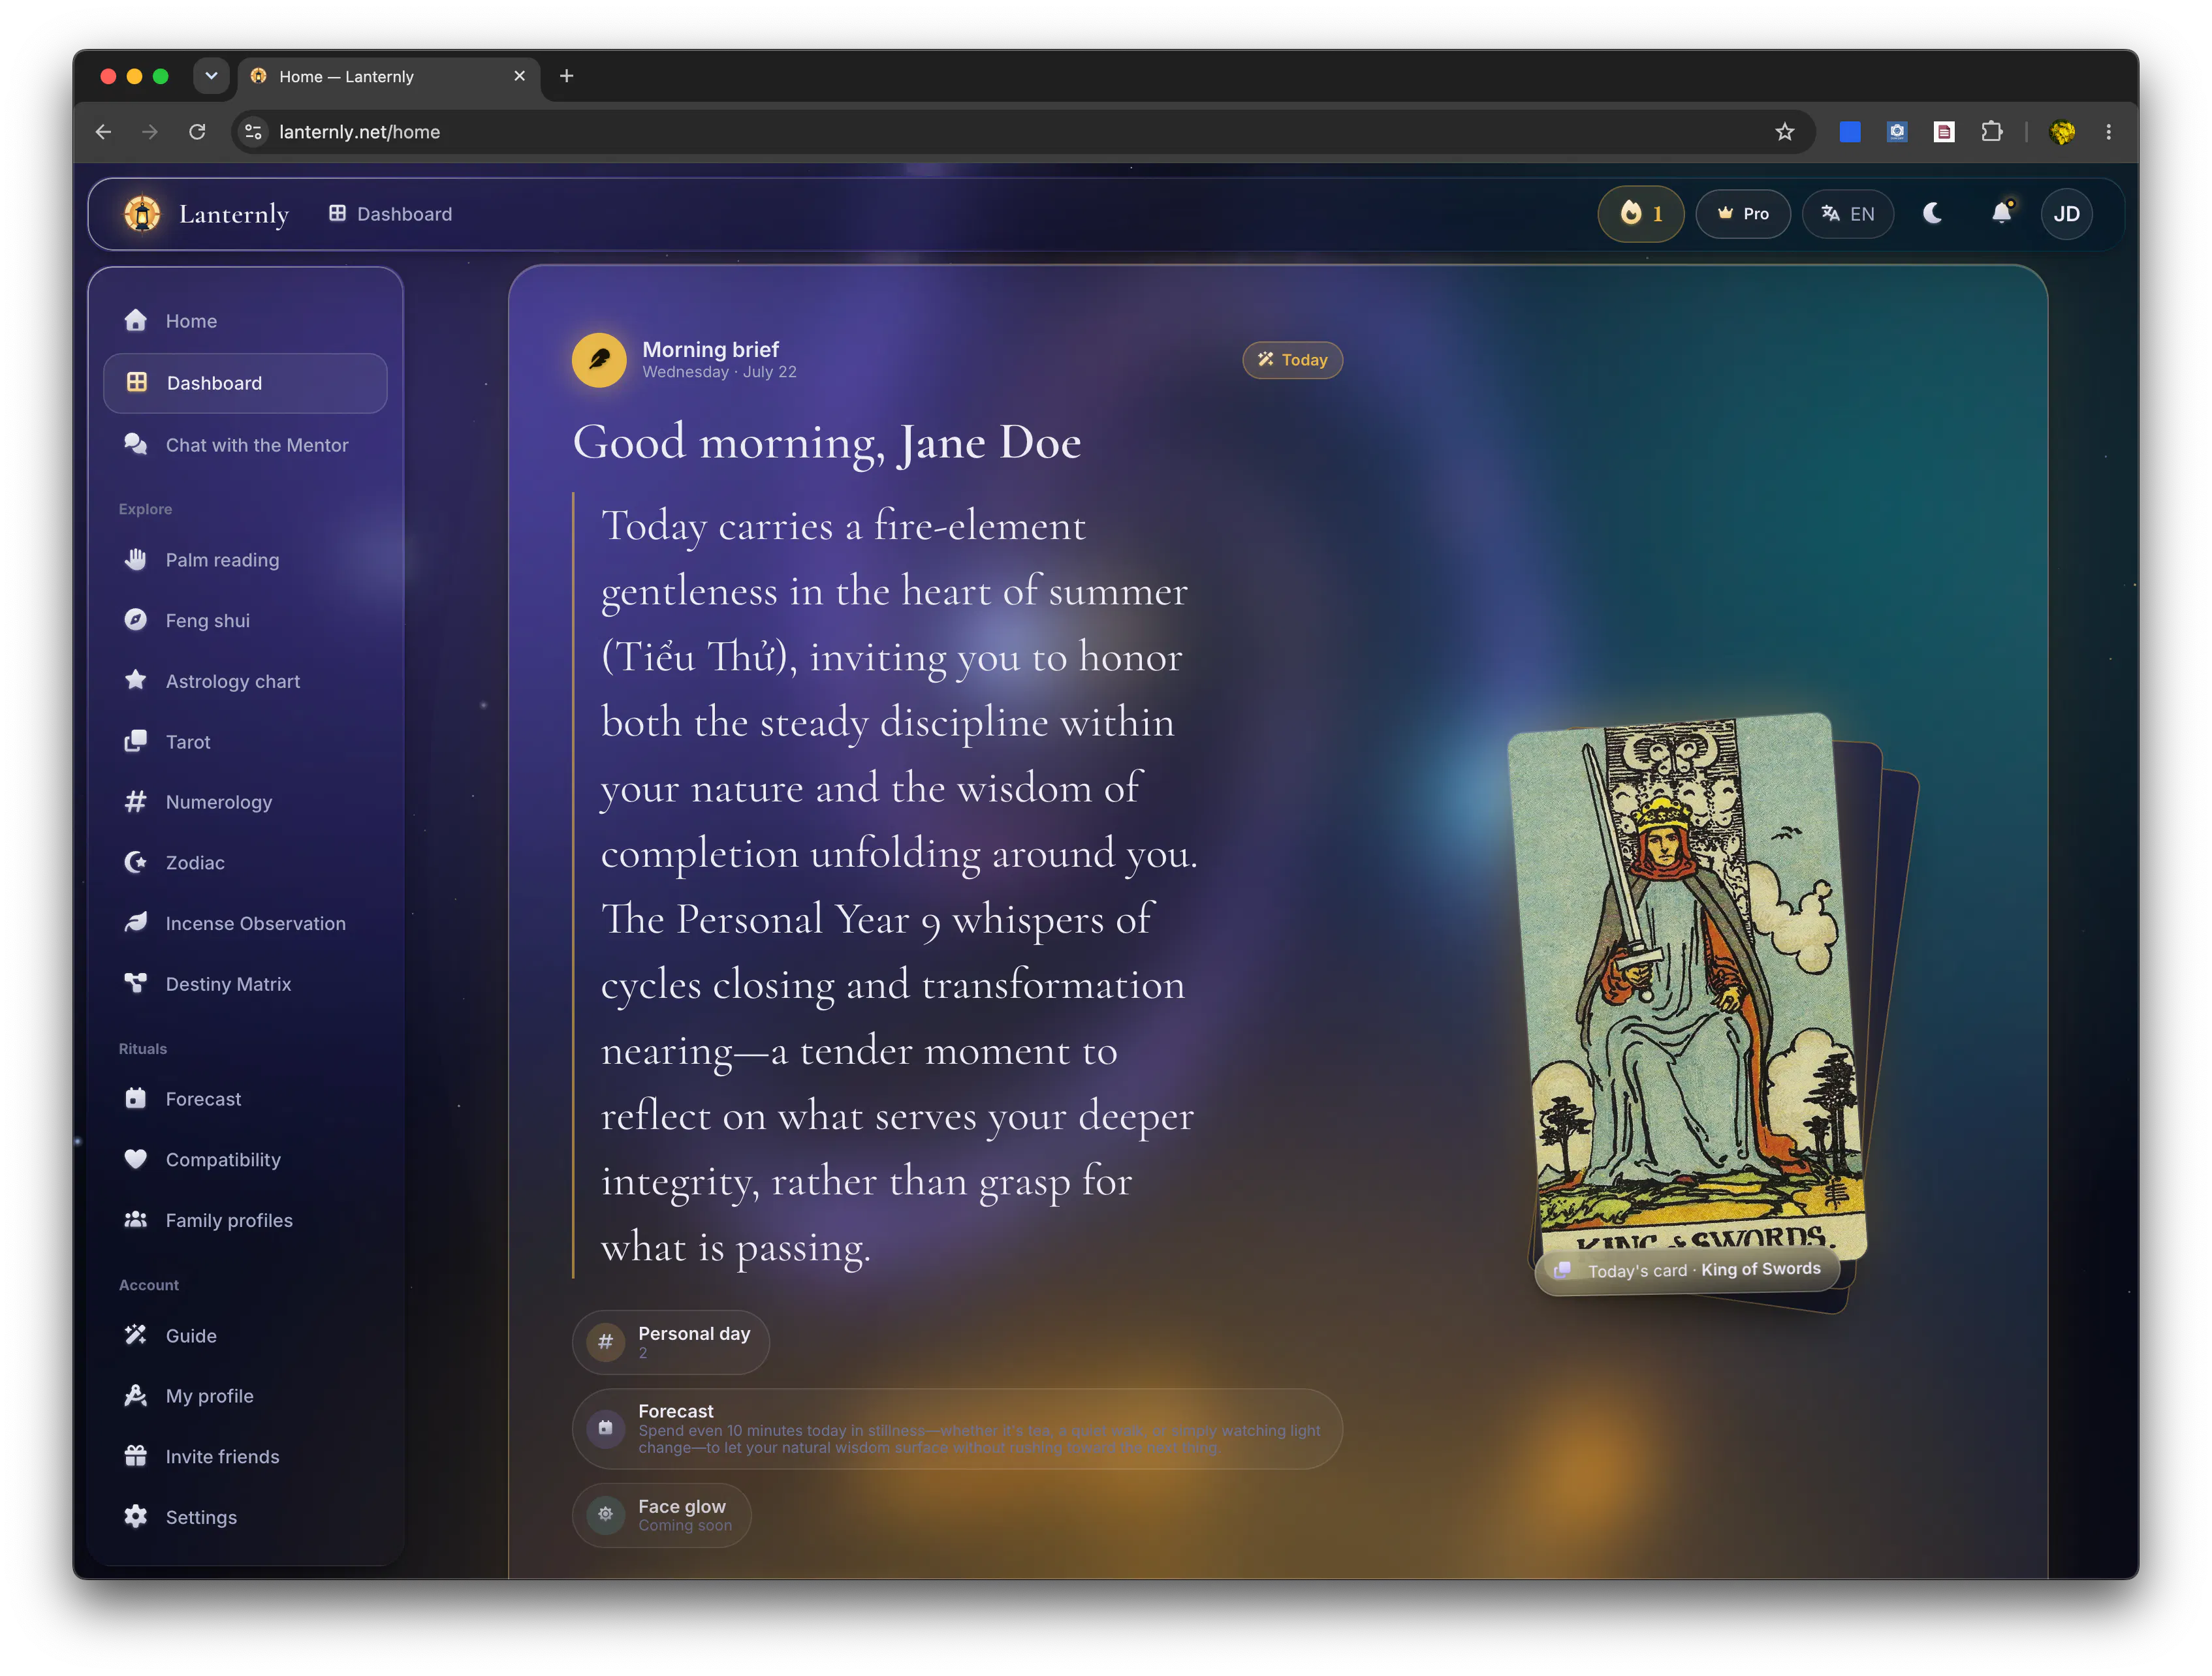Screen dimensions: 2212x1676
Task: Click the Tarot cards icon in sidebar
Action: (136, 741)
